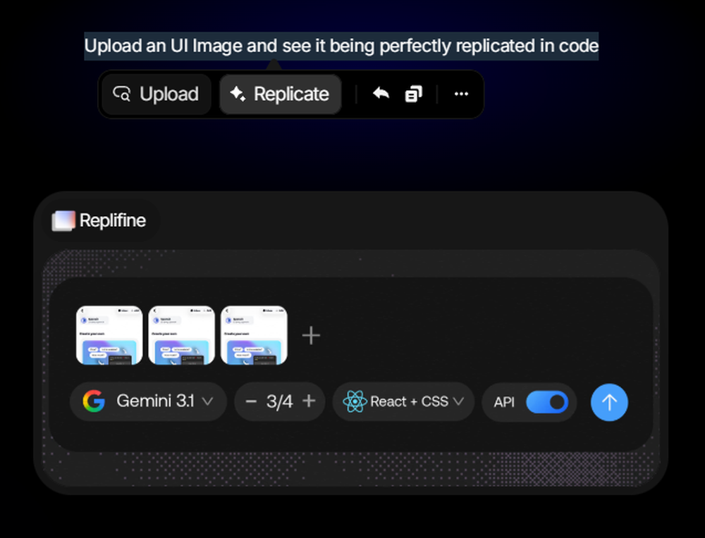Increase the 3/4 count with plus
Viewport: 705px width, 538px height.
309,401
